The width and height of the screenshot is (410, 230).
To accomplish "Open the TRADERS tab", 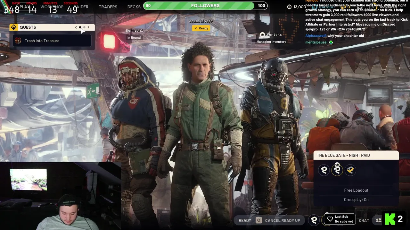I will (108, 7).
